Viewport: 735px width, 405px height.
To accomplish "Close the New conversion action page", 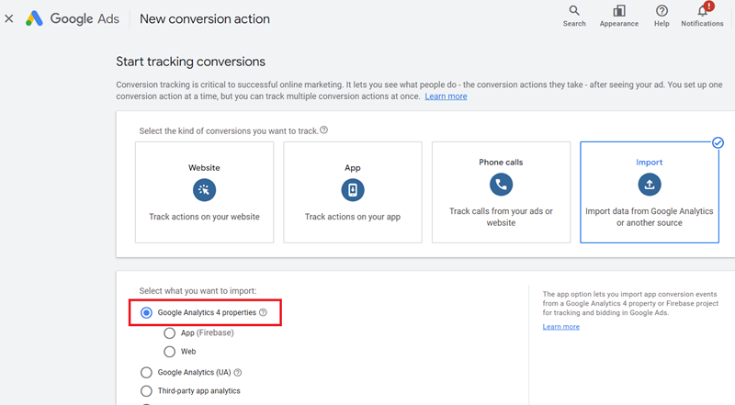I will [9, 18].
